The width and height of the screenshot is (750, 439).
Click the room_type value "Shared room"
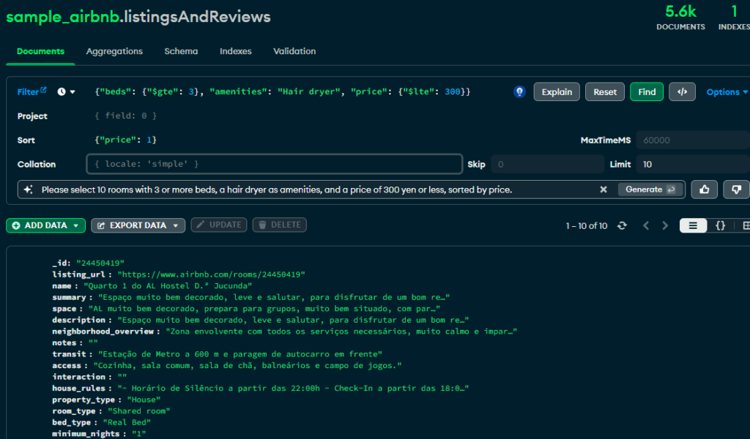click(x=138, y=411)
